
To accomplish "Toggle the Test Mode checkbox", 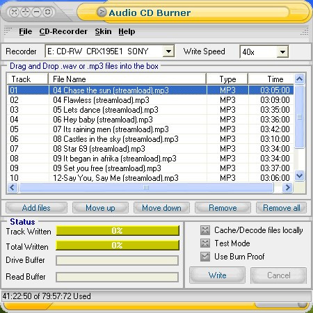I will [205, 243].
